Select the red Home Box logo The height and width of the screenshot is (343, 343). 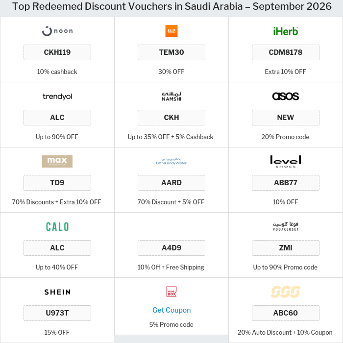[x=171, y=292]
